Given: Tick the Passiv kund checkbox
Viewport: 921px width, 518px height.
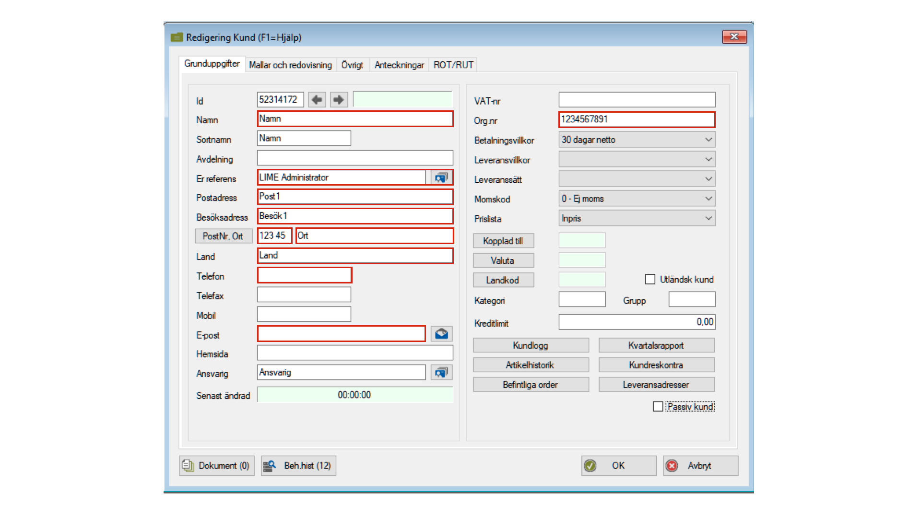Looking at the screenshot, I should pos(658,407).
